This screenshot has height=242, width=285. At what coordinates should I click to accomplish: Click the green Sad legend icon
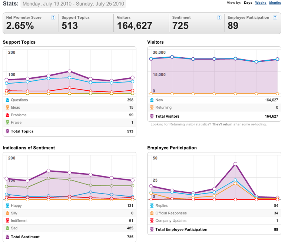[x=7, y=228]
